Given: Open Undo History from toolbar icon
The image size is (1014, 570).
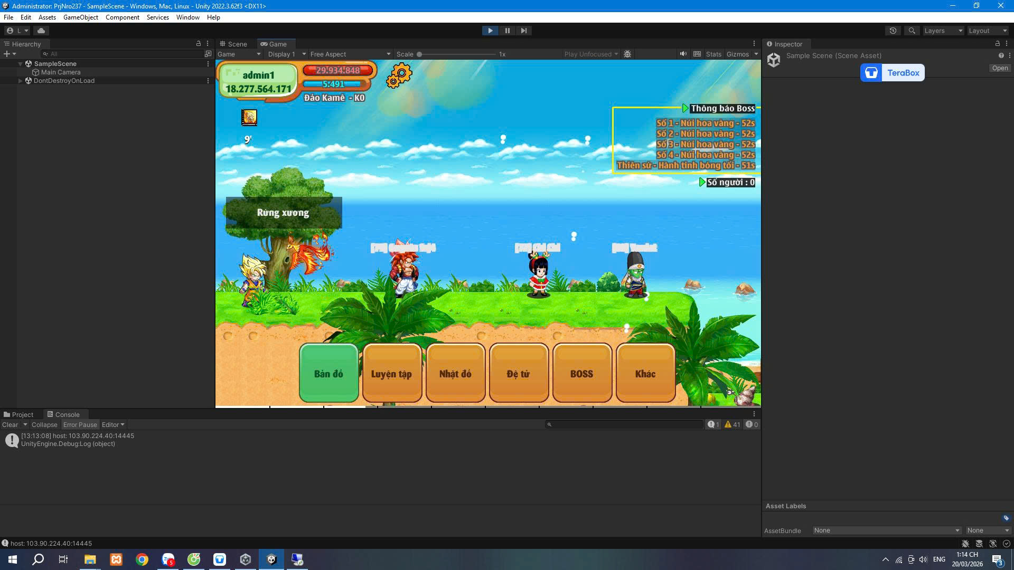Looking at the screenshot, I should pos(893,31).
